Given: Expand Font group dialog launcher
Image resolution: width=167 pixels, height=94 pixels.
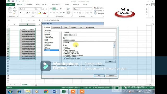Looking at the screenshot, I should [x=47, y=16].
